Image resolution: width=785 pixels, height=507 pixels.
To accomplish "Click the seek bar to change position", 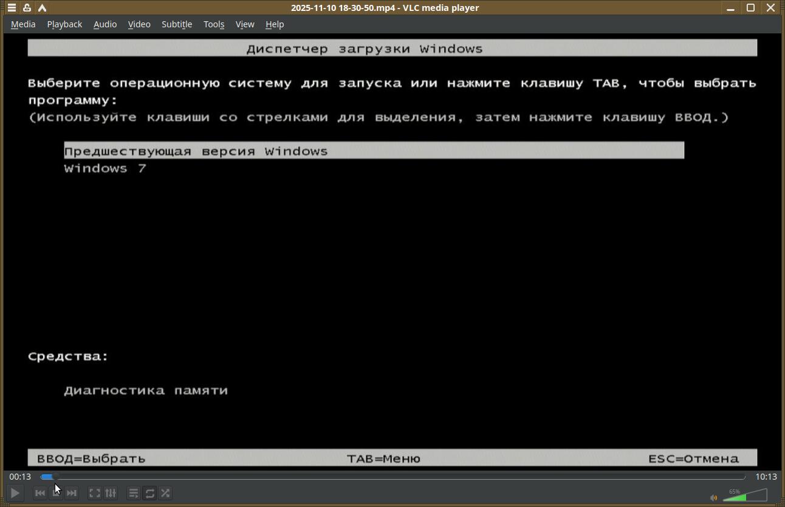I will (x=392, y=477).
